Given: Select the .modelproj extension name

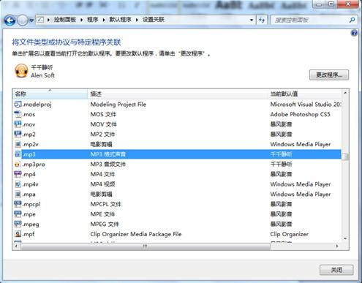Looking at the screenshot, I should coord(37,105).
